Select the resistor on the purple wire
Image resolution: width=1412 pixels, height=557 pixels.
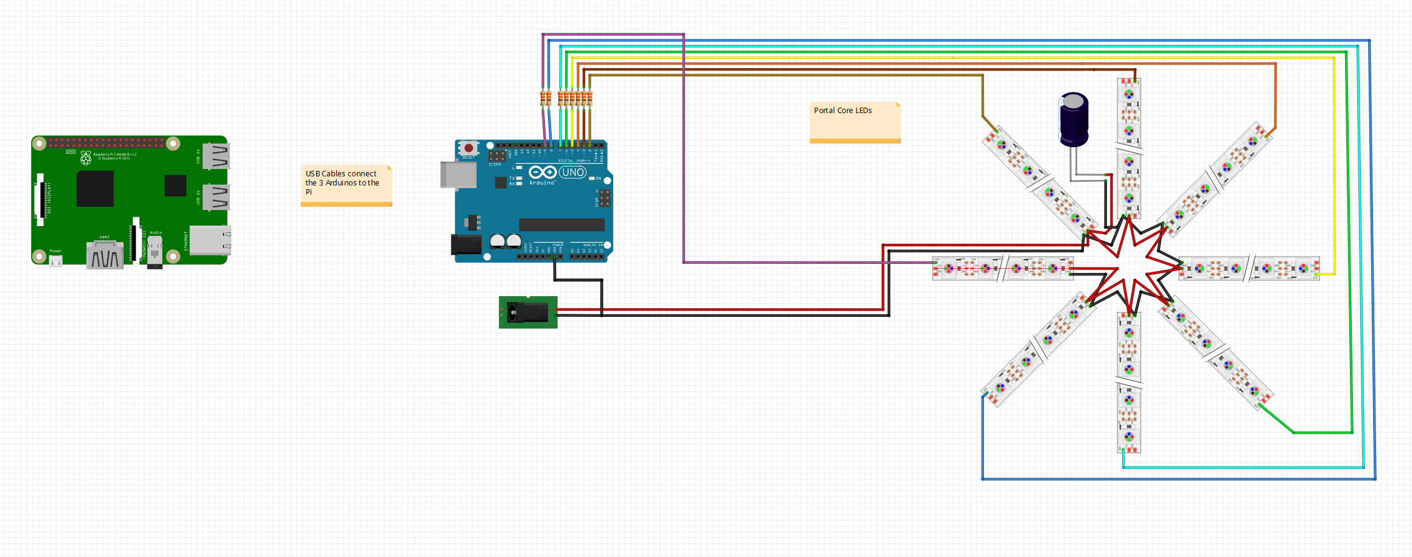tap(543, 99)
